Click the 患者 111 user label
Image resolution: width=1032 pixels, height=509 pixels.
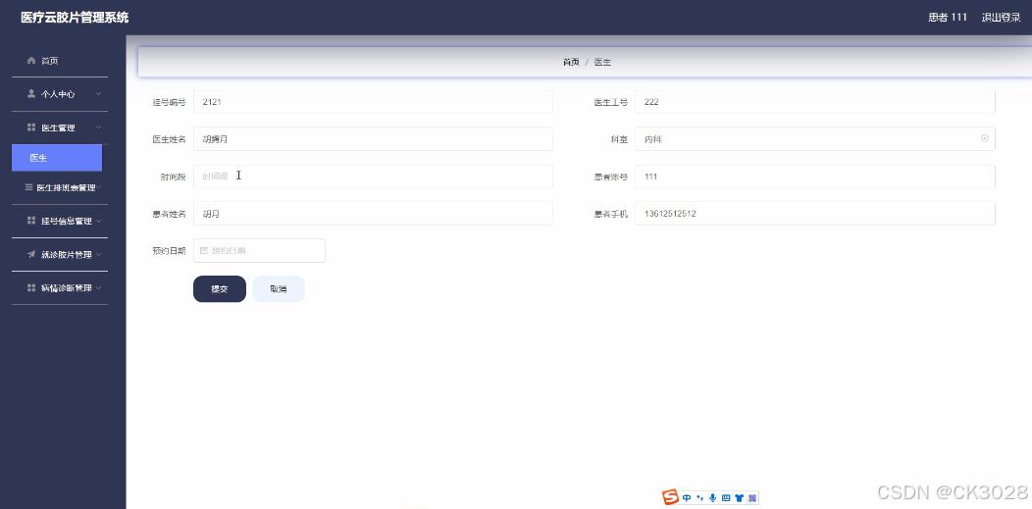[x=948, y=17]
